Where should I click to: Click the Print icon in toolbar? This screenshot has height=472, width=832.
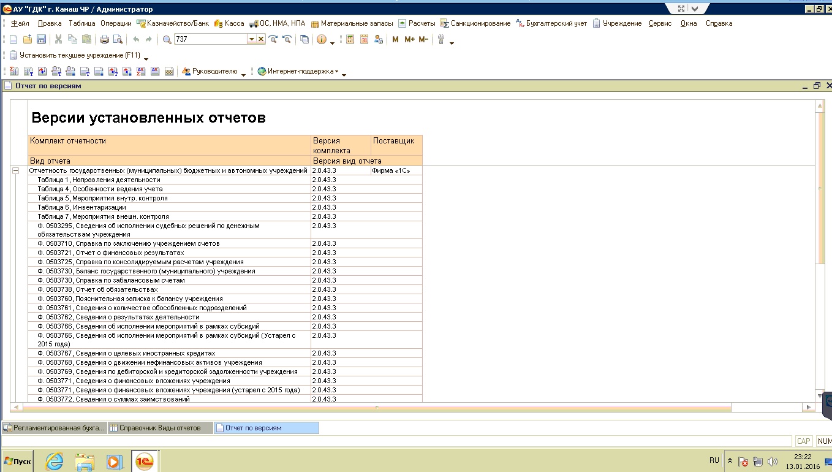tap(104, 39)
